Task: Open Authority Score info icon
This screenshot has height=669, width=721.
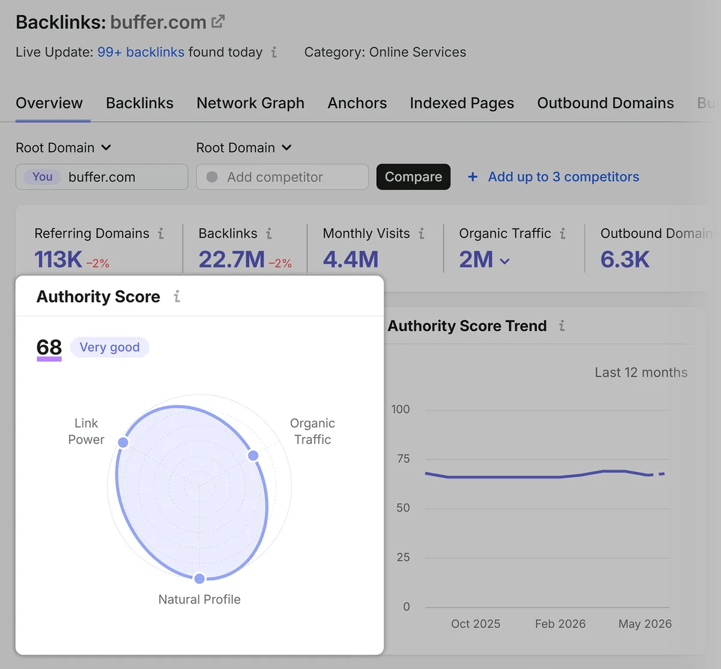Action: point(177,296)
